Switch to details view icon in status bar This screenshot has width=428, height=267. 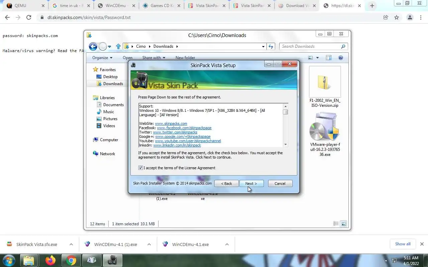point(336,224)
